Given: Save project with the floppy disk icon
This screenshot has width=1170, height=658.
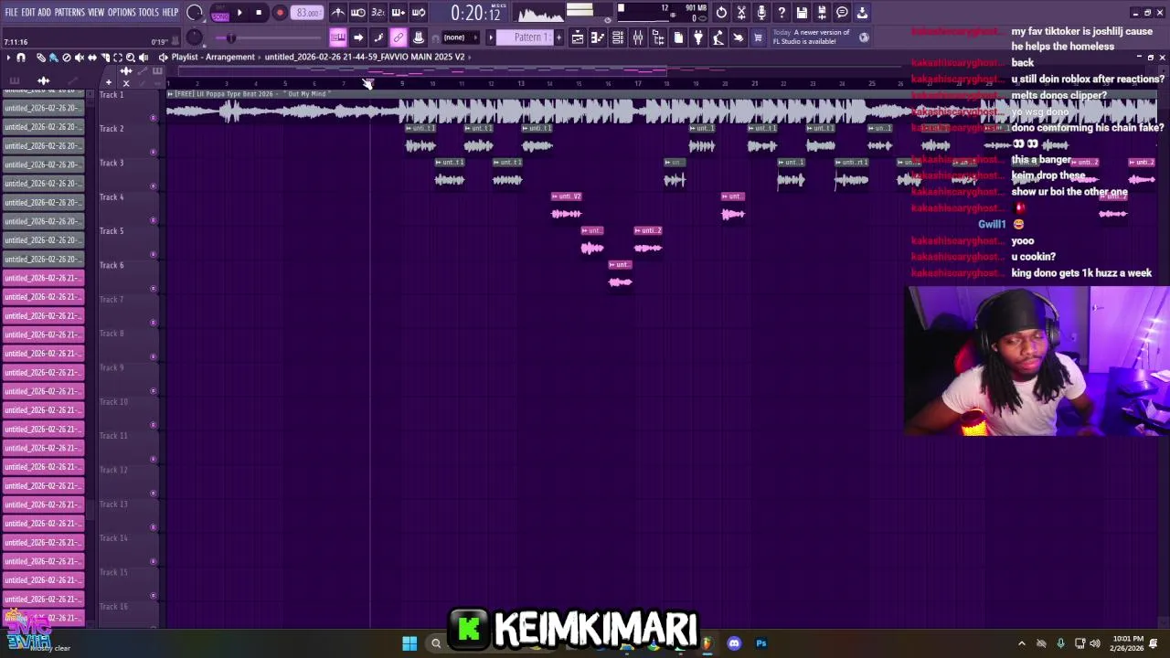Looking at the screenshot, I should point(802,13).
